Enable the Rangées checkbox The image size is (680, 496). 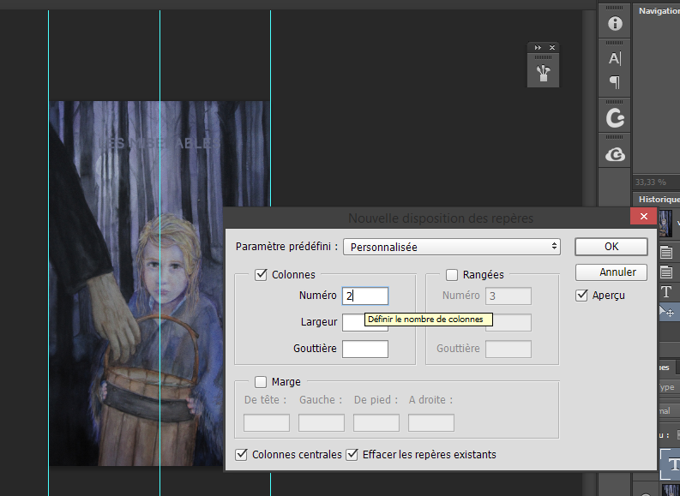pos(452,275)
